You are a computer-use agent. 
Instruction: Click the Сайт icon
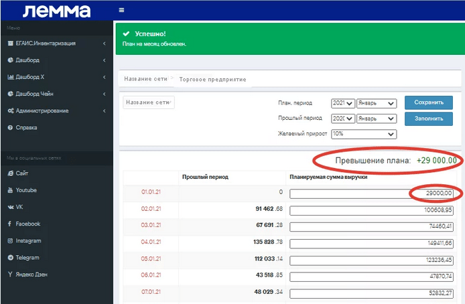[10, 173]
